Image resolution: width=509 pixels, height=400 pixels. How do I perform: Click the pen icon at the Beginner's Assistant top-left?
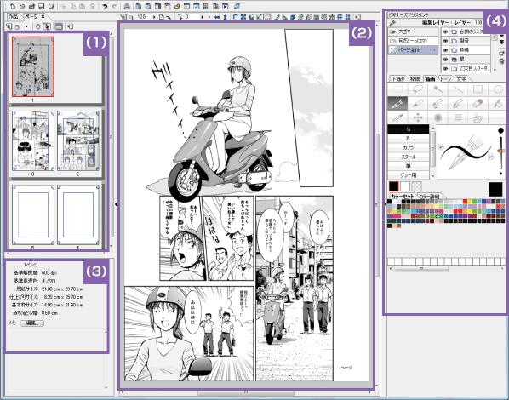coord(392,23)
